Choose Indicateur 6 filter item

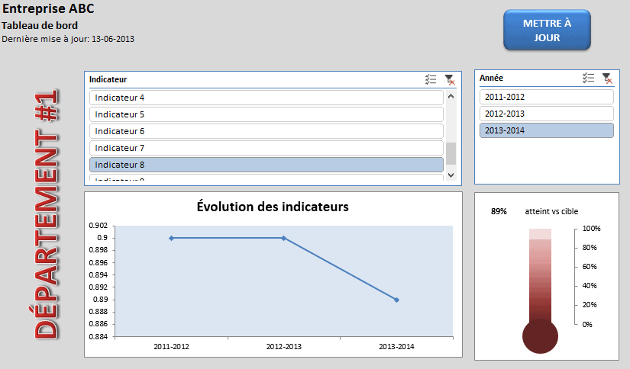pyautogui.click(x=266, y=131)
